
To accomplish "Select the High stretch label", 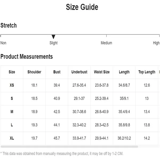I will [156, 43].
